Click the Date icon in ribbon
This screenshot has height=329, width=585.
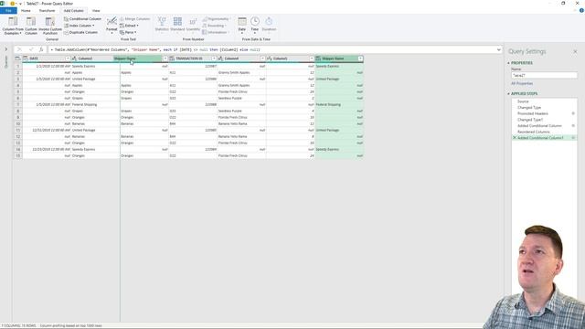[241, 21]
